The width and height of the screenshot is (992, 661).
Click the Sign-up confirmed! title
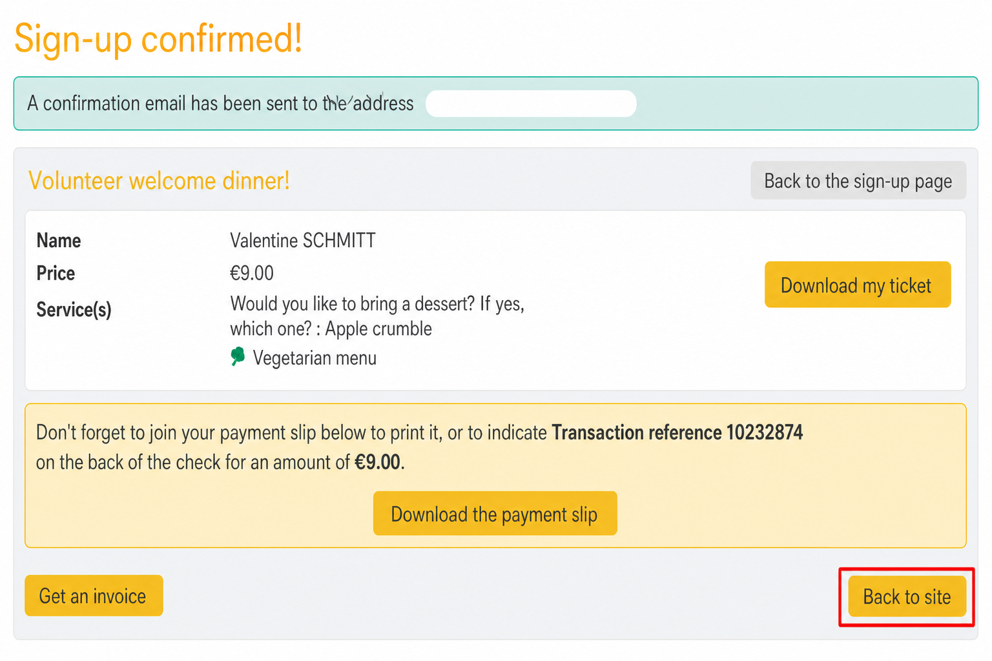coord(158,39)
